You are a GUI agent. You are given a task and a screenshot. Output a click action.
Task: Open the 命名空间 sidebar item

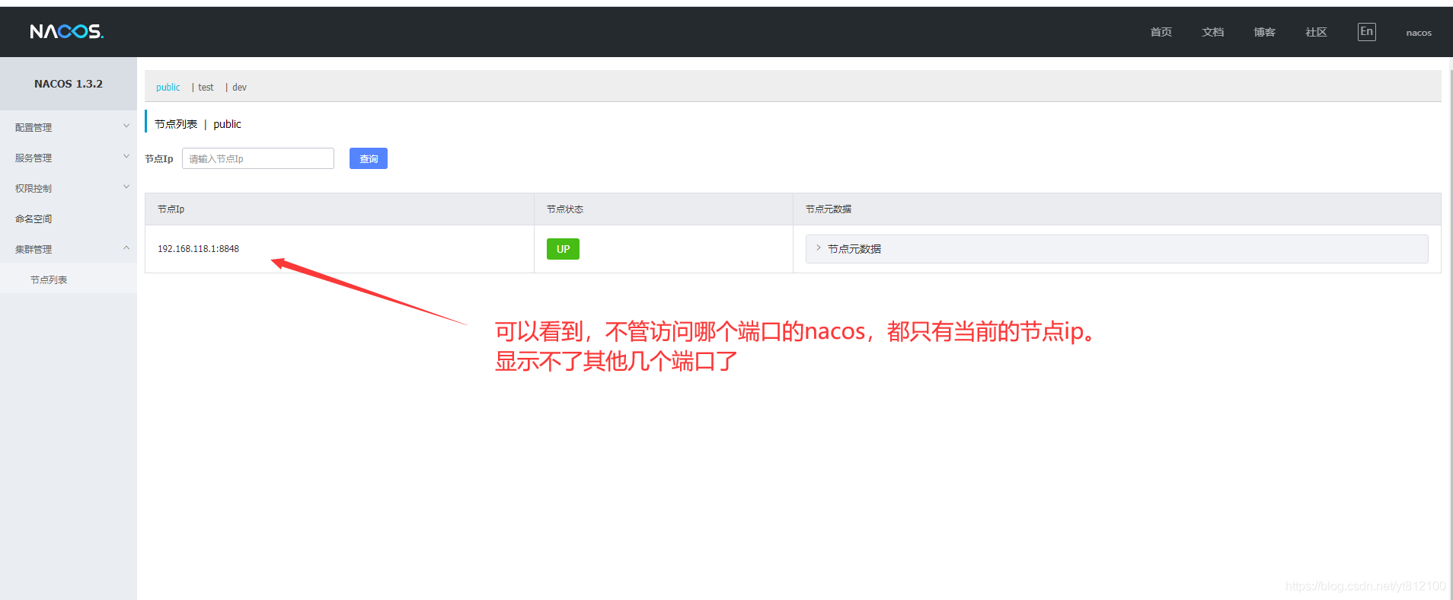pyautogui.click(x=69, y=219)
